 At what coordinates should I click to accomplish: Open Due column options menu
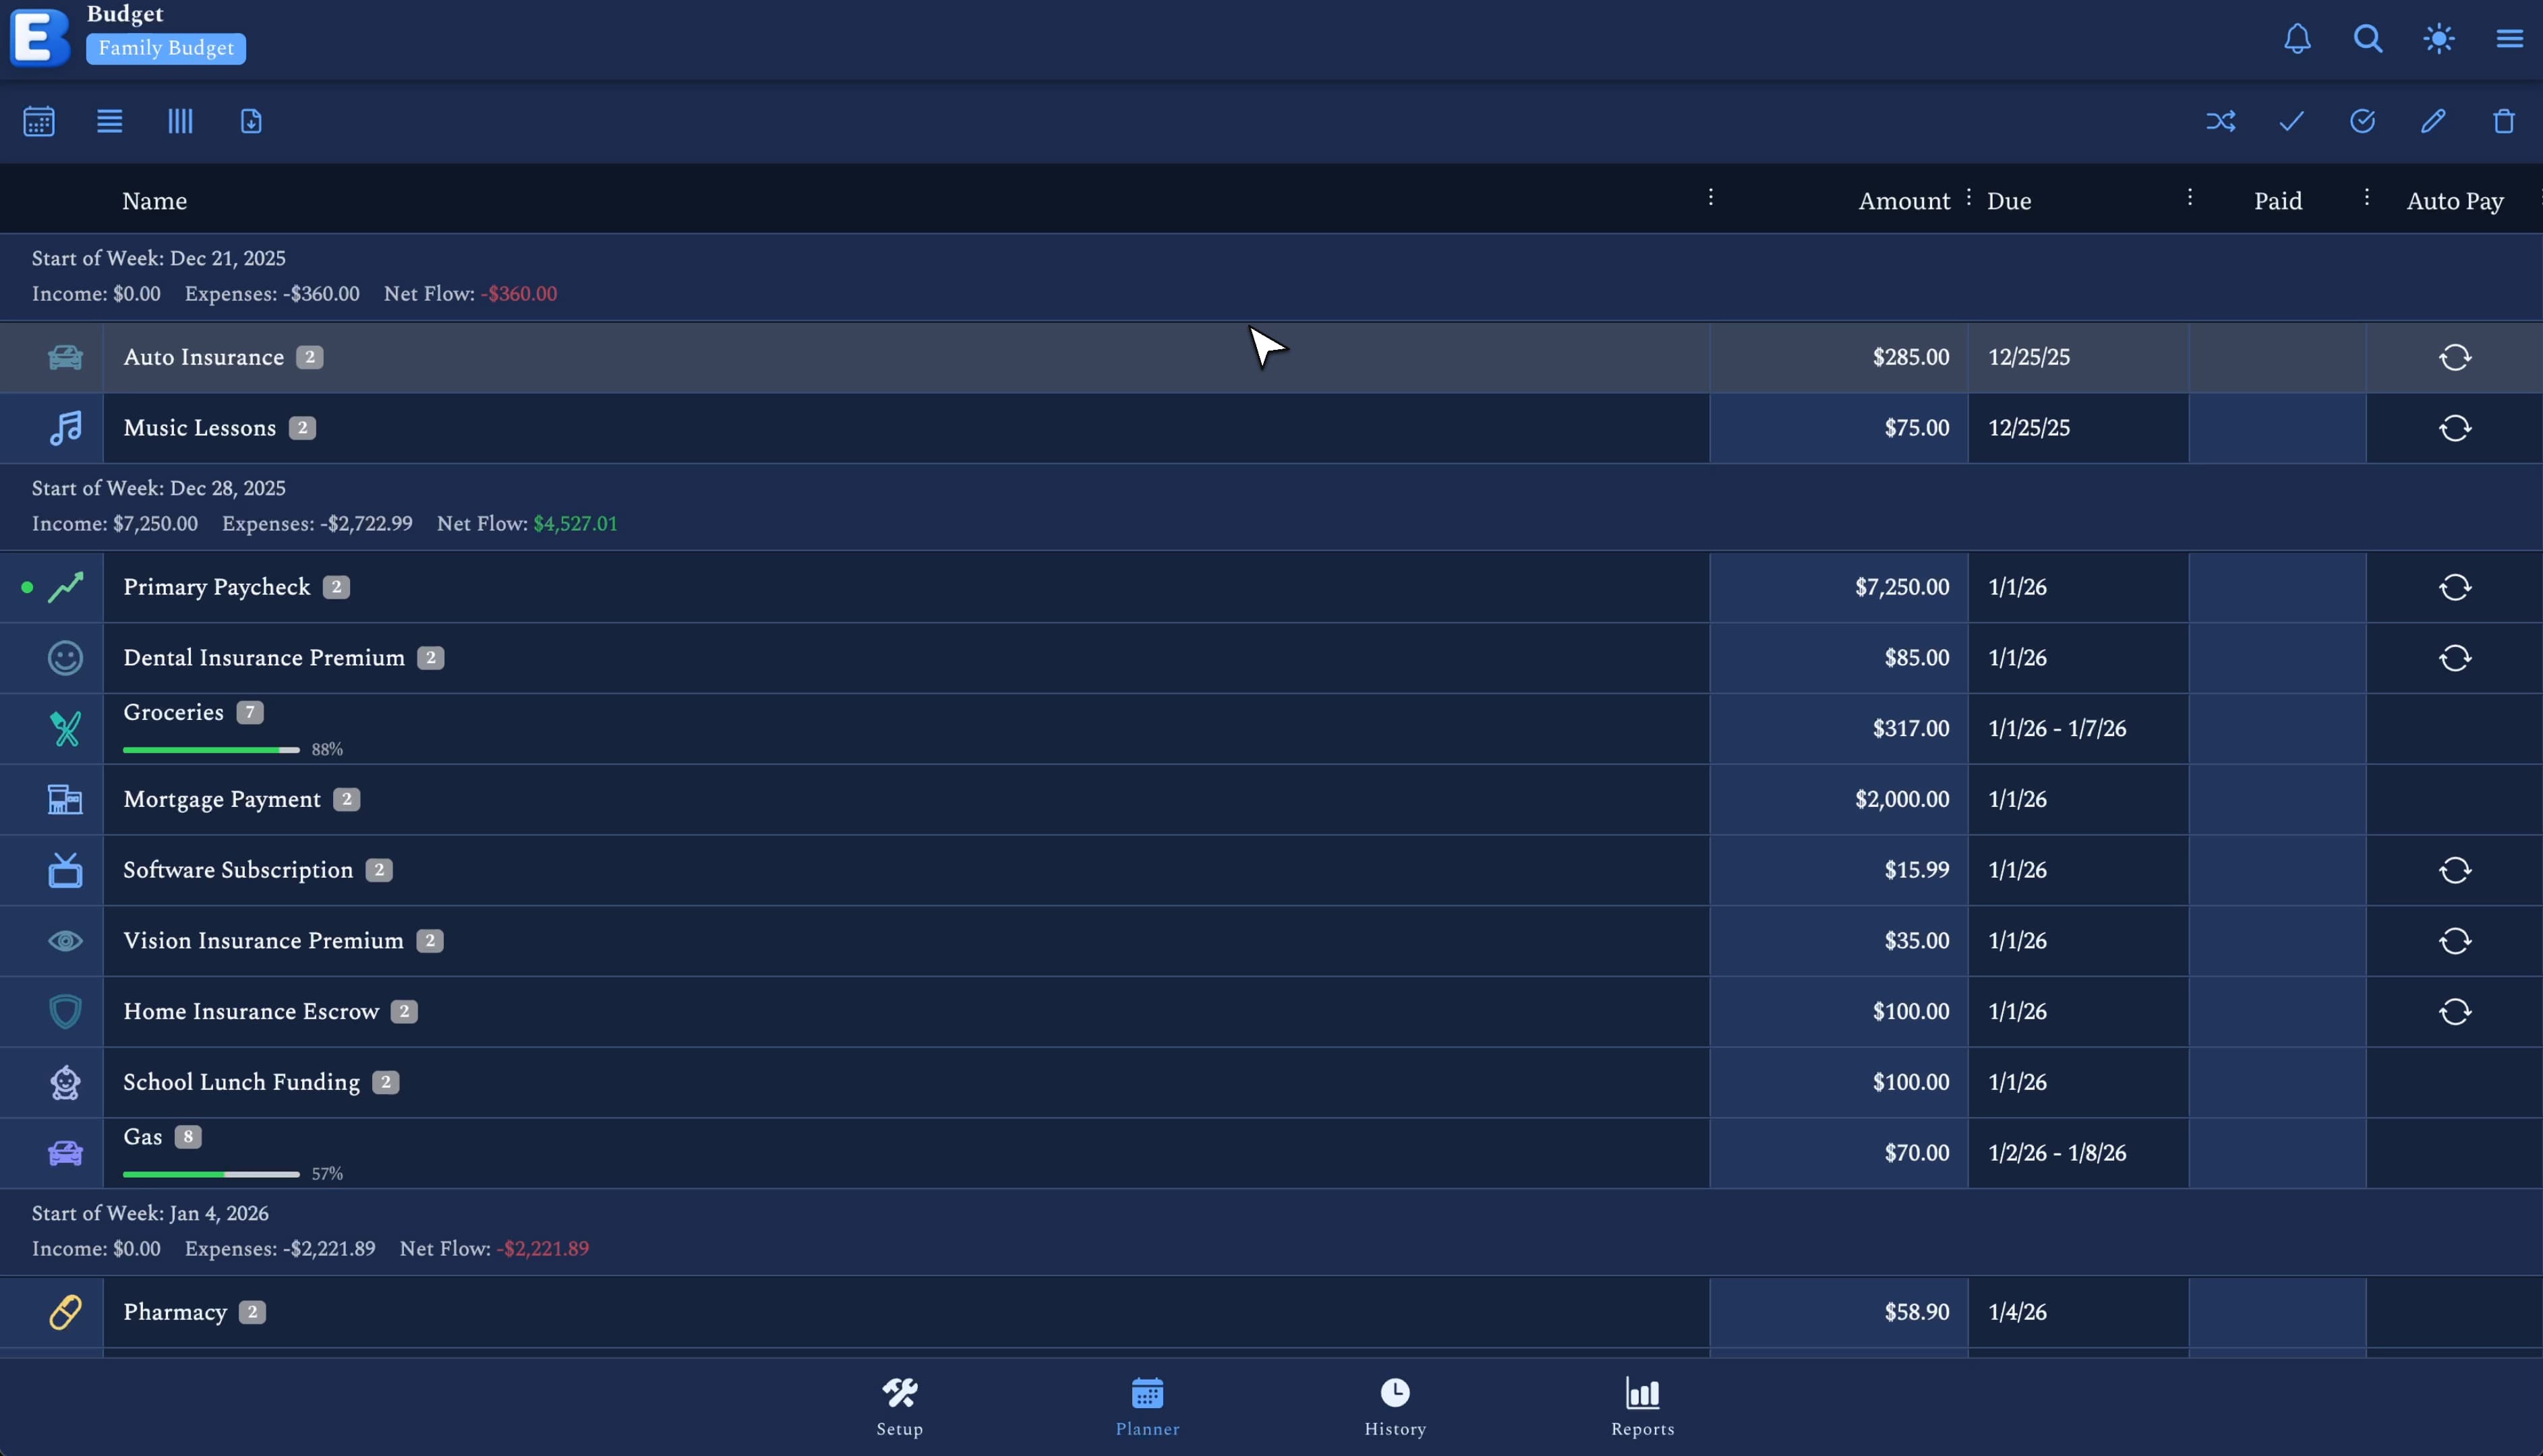click(2189, 197)
